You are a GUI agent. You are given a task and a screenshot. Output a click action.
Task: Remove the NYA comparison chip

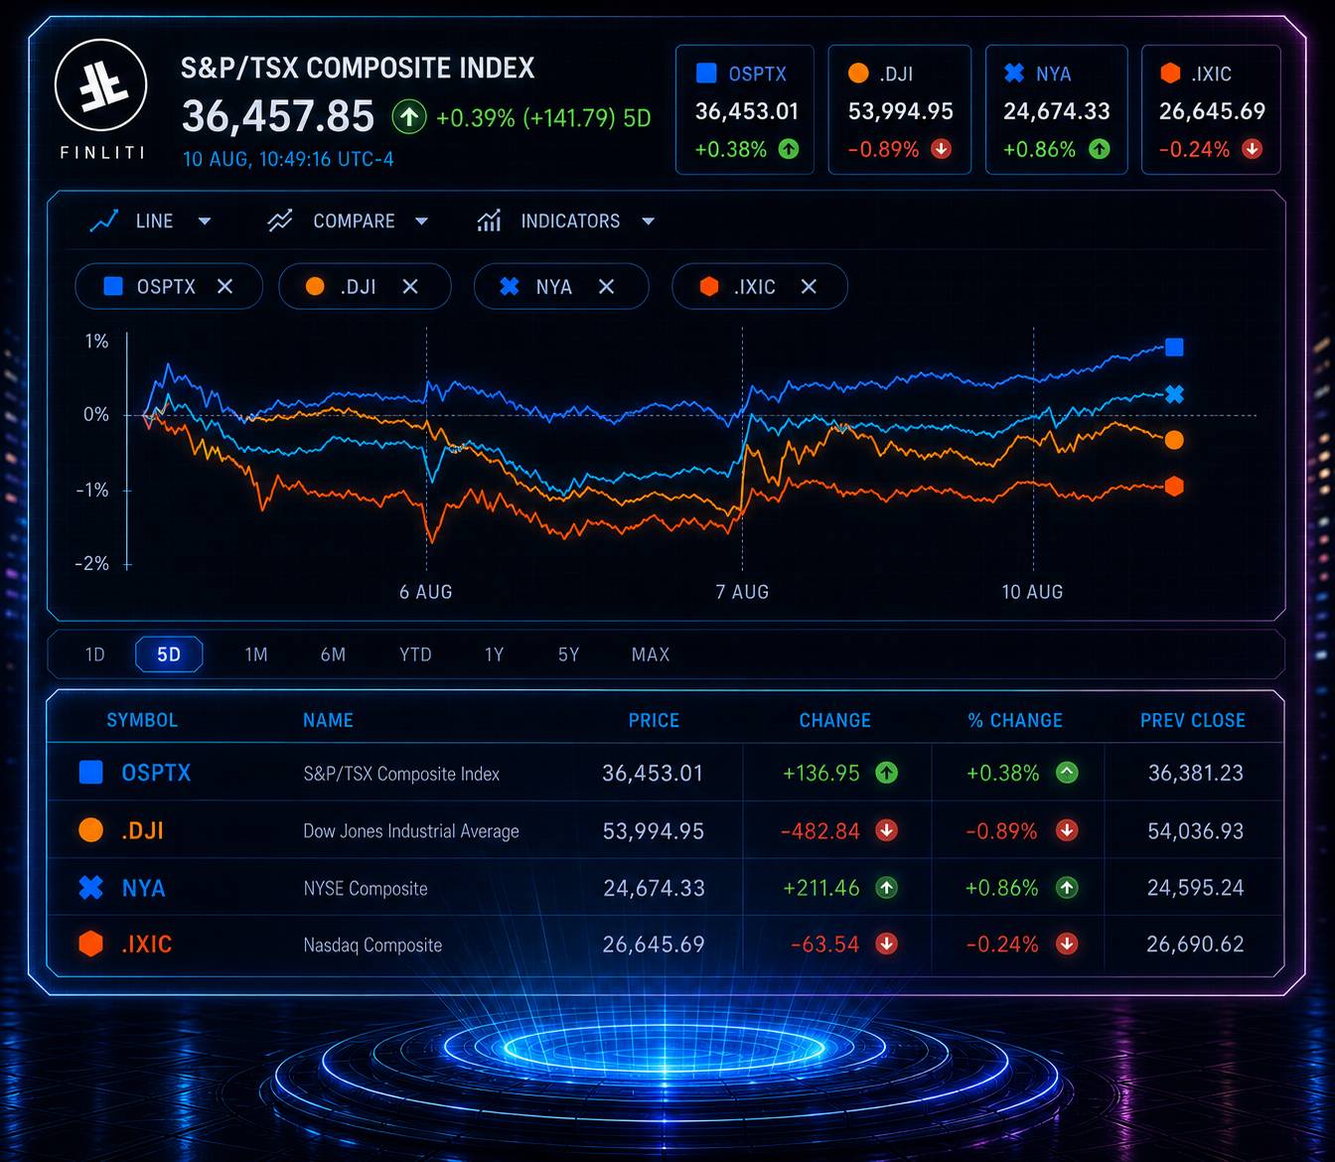coord(606,286)
